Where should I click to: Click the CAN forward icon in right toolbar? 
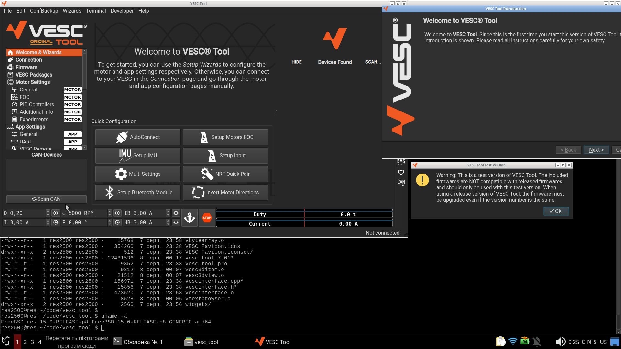point(401,183)
